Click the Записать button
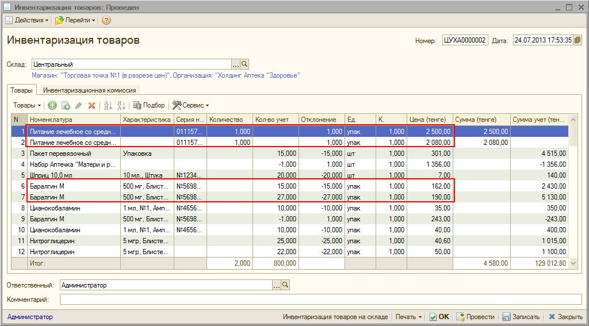Image resolution: width=589 pixels, height=326 pixels. (x=521, y=317)
